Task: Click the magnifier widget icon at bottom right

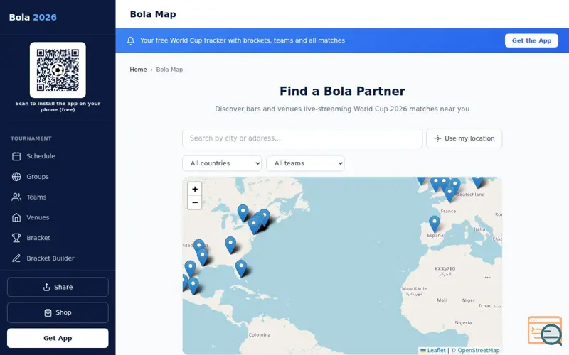Action: [x=545, y=331]
